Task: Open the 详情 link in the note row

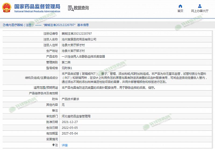Action: point(64,145)
